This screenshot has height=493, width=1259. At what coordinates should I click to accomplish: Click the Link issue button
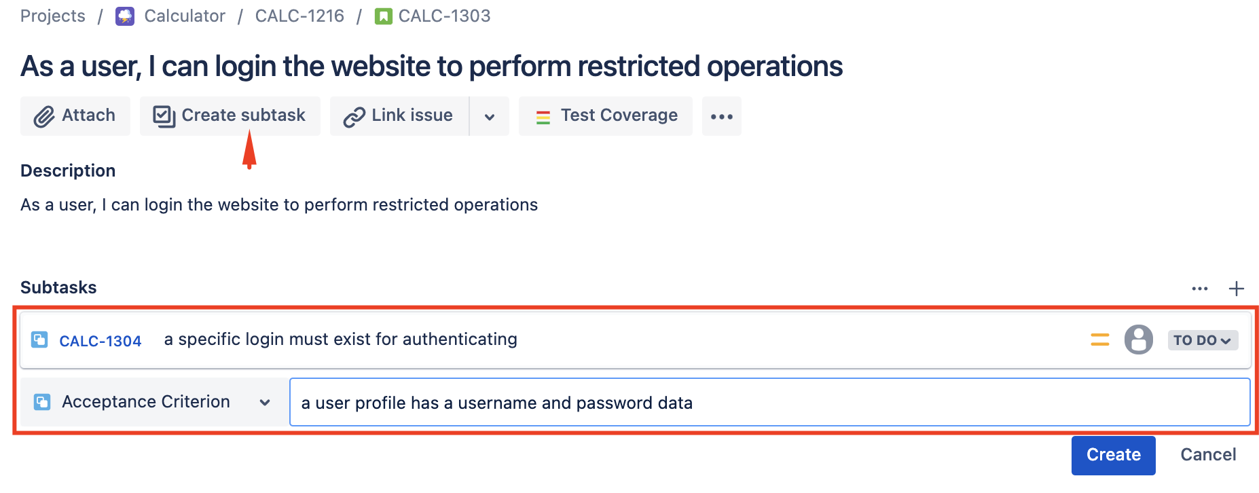pos(399,116)
